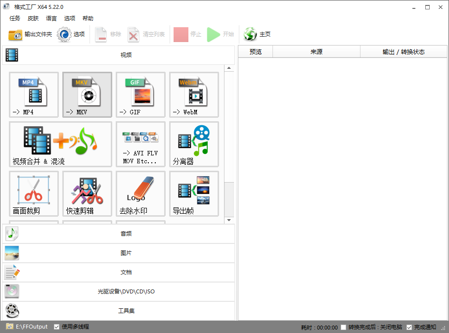Open the GIF conversion tool

click(x=140, y=95)
